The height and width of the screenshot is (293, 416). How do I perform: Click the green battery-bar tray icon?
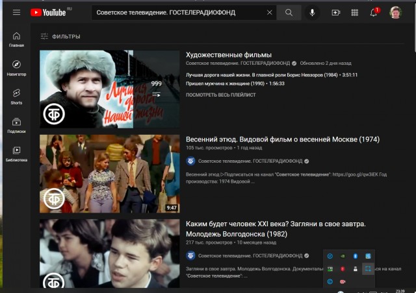pos(330,269)
